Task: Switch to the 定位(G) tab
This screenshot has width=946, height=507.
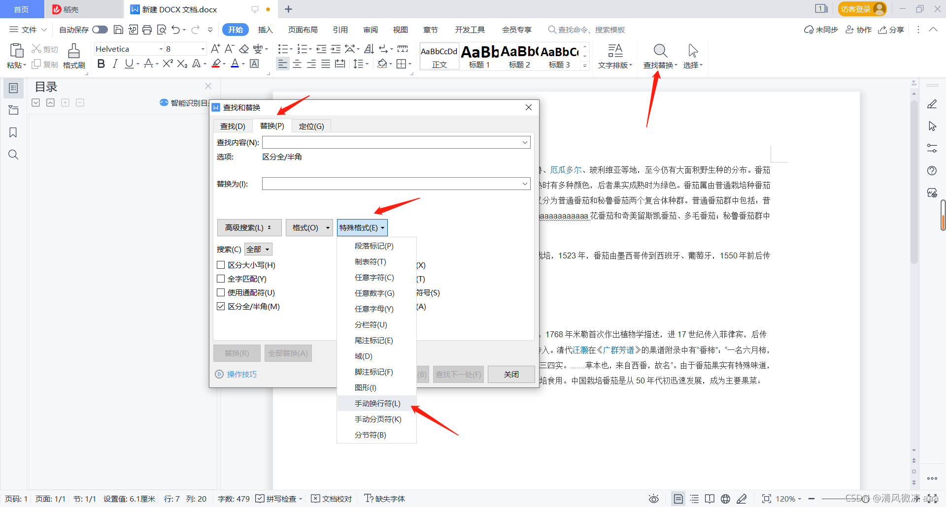Action: 311,126
